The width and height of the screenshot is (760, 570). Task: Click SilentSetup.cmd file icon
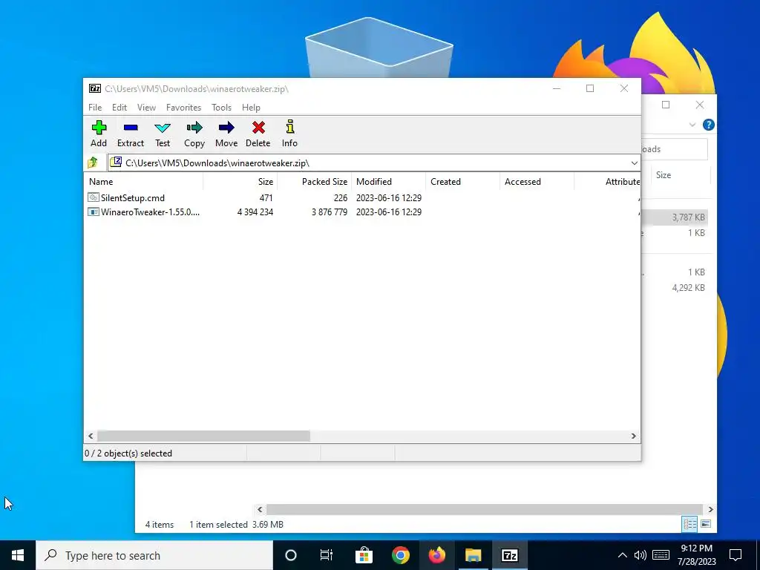[x=93, y=197]
